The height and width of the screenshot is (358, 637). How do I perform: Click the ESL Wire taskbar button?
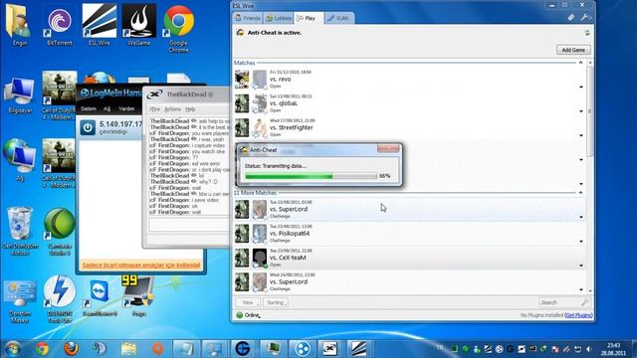pyautogui.click(x=358, y=348)
